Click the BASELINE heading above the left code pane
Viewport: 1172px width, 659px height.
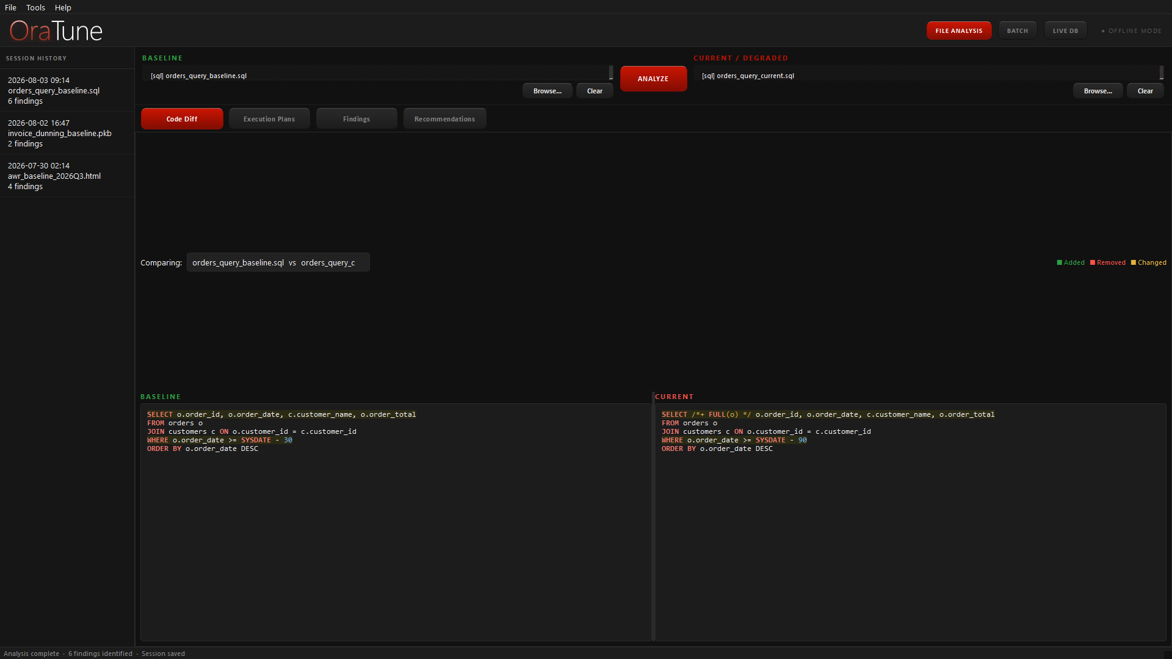coord(161,397)
